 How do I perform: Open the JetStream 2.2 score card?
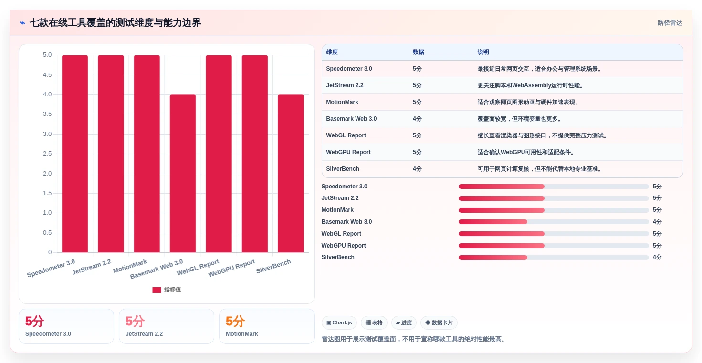(x=167, y=326)
